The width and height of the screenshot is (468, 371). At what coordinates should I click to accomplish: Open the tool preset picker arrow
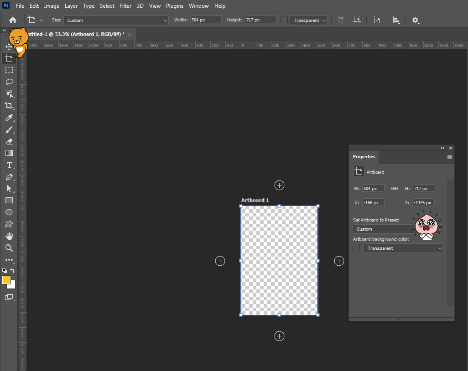click(41, 20)
